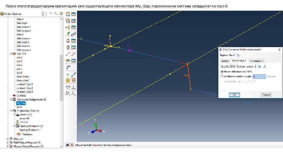Click the model tree scroll-down arrow
Image resolution: width=283 pixels, height=159 pixels.
pyautogui.click(x=61, y=146)
